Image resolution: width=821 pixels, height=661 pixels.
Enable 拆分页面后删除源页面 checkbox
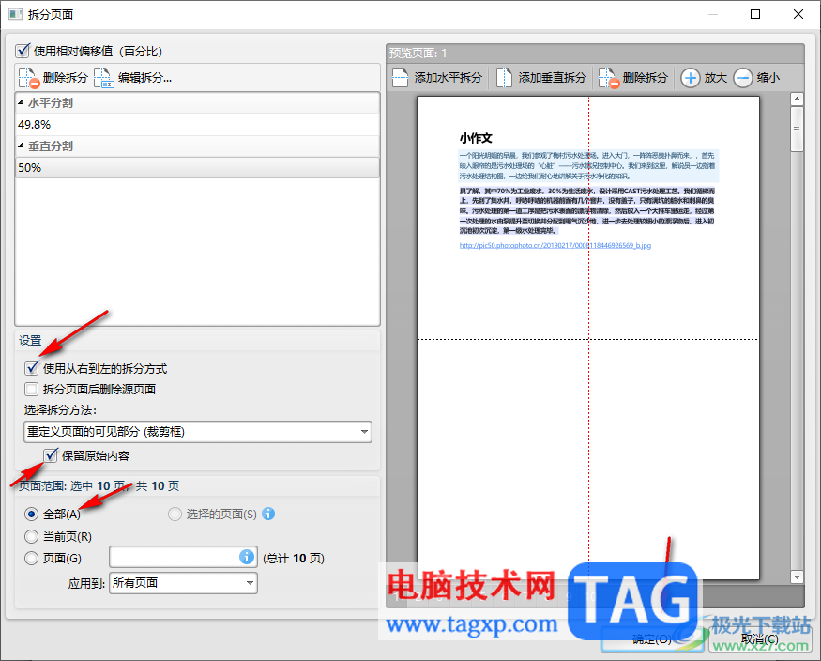click(31, 389)
